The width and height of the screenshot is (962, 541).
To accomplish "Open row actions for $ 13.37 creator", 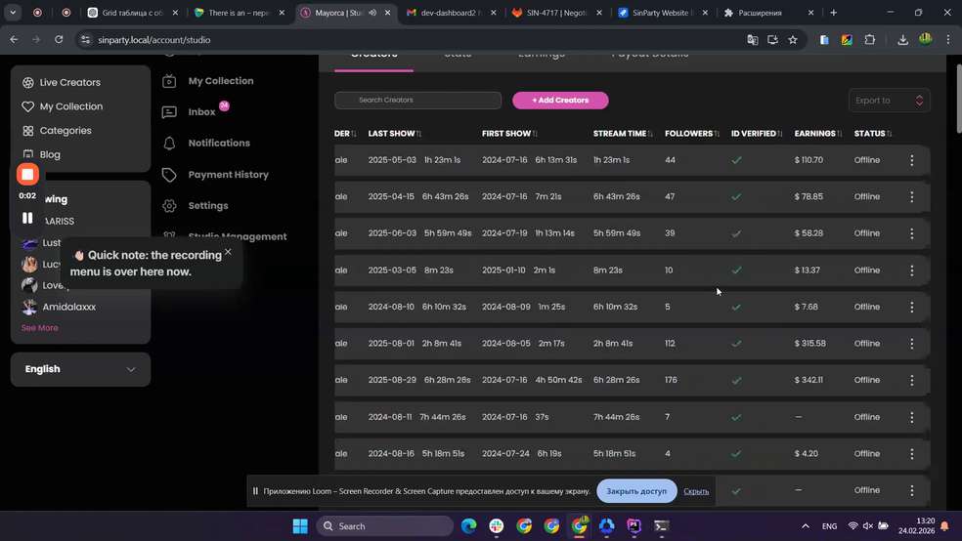I will click(x=912, y=270).
